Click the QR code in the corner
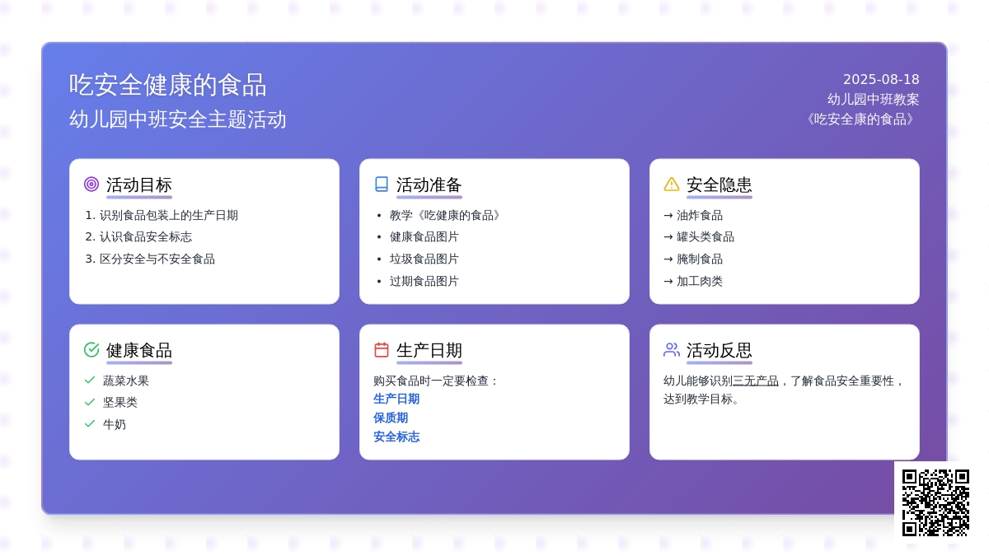The width and height of the screenshot is (989, 556). click(x=935, y=502)
